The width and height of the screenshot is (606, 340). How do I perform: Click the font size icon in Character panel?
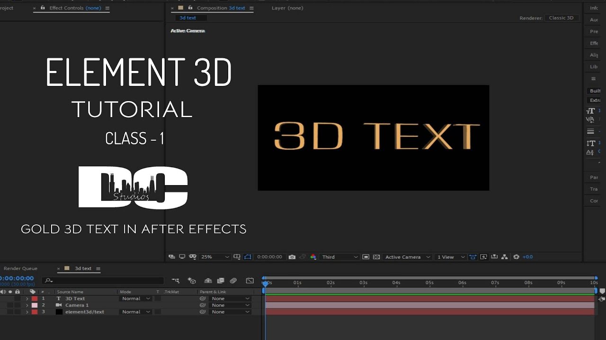coord(590,111)
